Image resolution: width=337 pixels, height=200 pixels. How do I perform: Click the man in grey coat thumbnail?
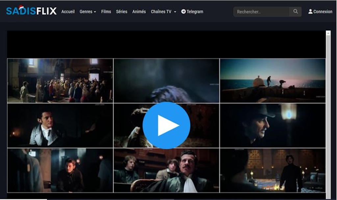click(x=60, y=126)
